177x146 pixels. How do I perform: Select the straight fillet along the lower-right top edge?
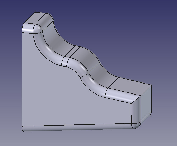(123, 96)
